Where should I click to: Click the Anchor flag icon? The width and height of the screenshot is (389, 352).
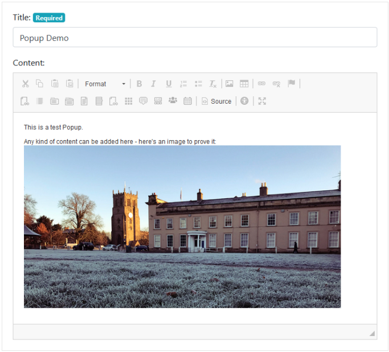(292, 84)
